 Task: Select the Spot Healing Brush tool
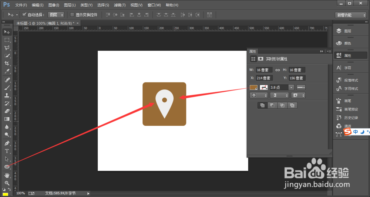(x=7, y=80)
